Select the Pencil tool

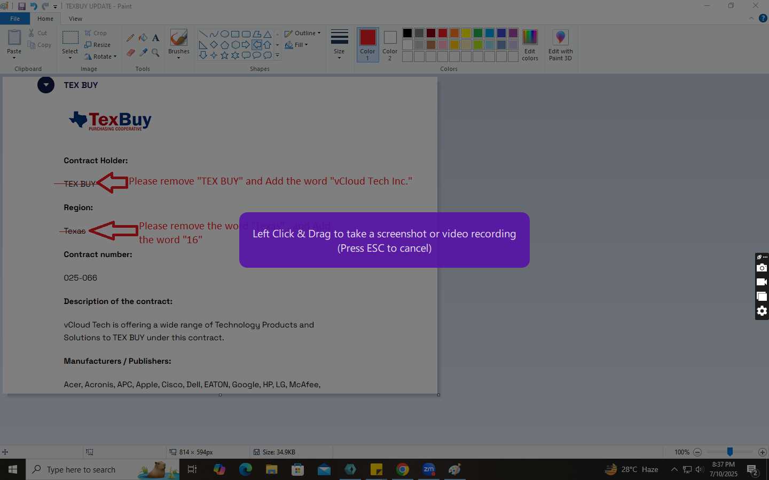[x=130, y=37]
